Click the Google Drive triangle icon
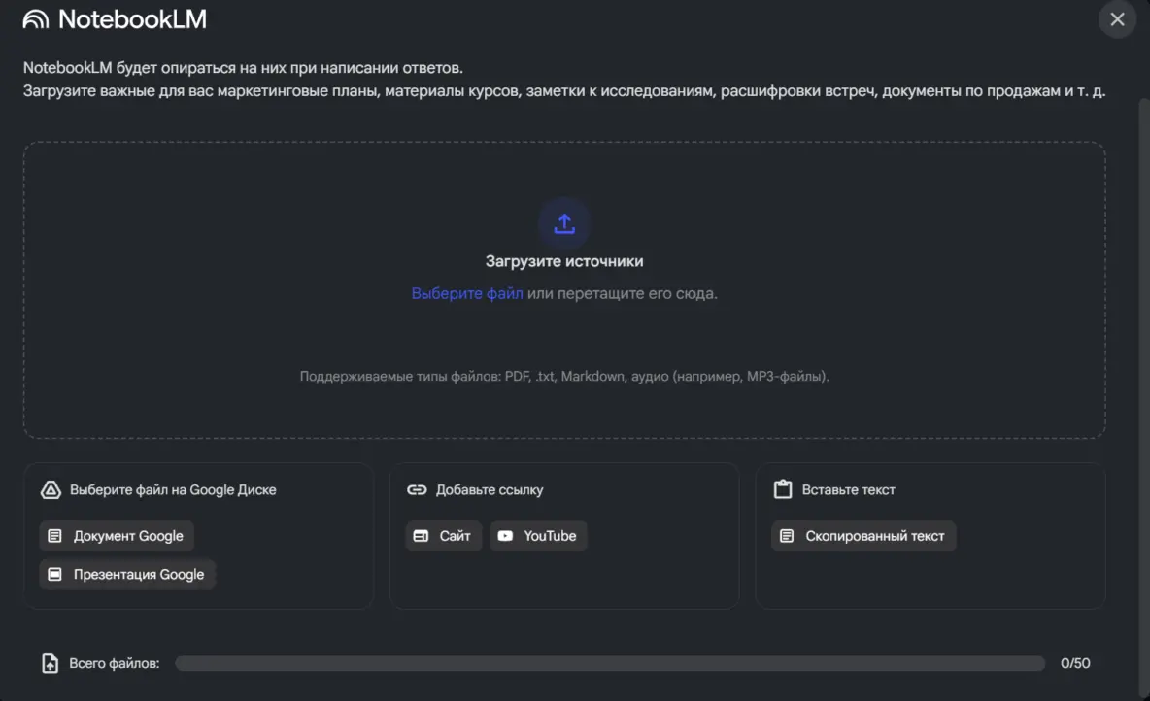Screen dimensions: 1150x701 (51, 489)
